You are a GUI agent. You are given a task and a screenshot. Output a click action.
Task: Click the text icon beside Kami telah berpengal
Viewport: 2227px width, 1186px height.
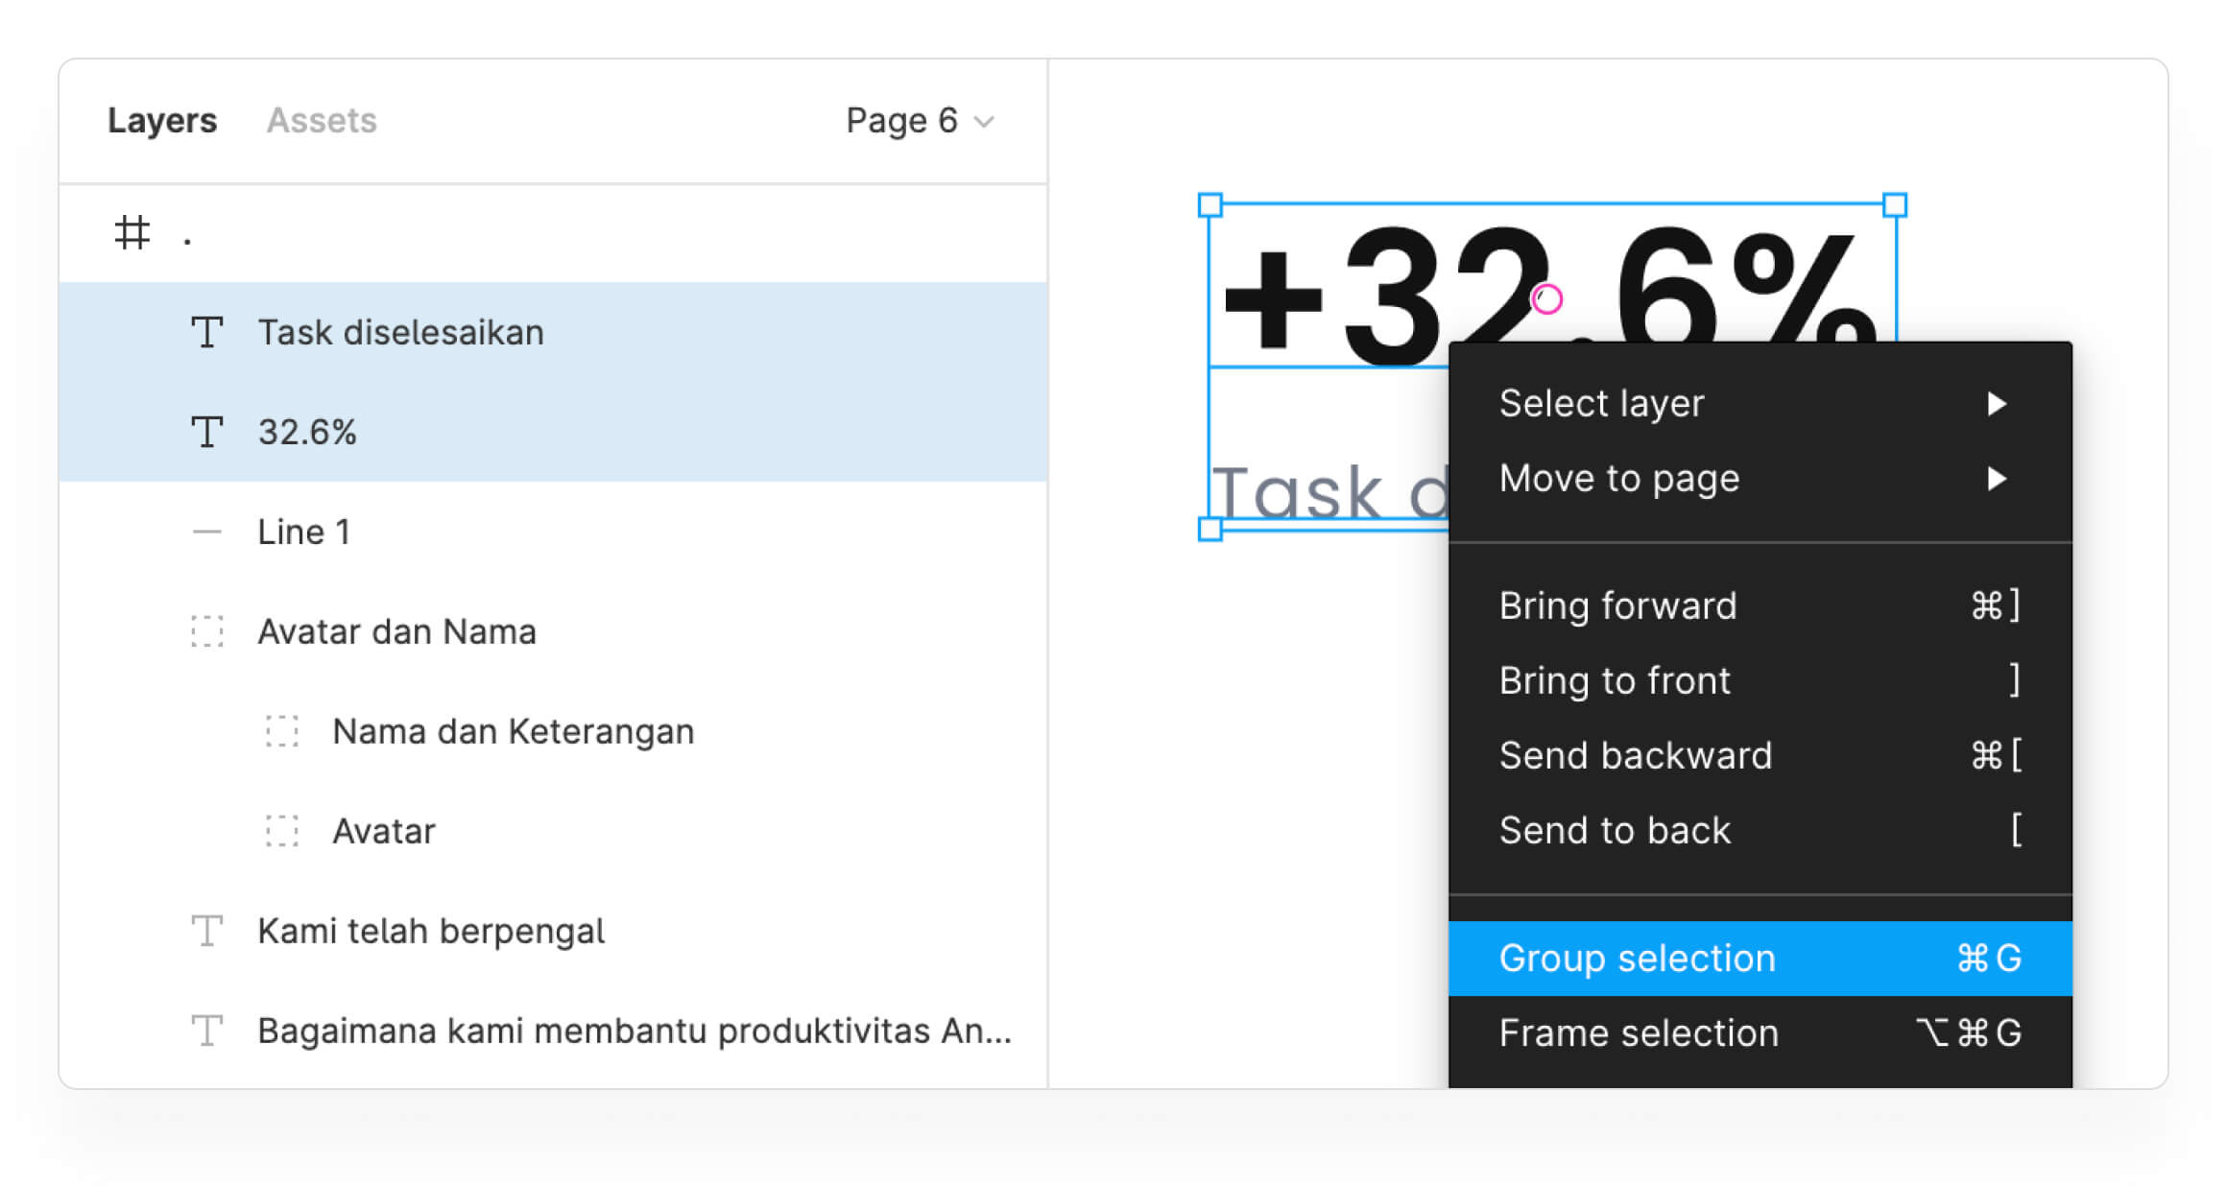[x=207, y=931]
